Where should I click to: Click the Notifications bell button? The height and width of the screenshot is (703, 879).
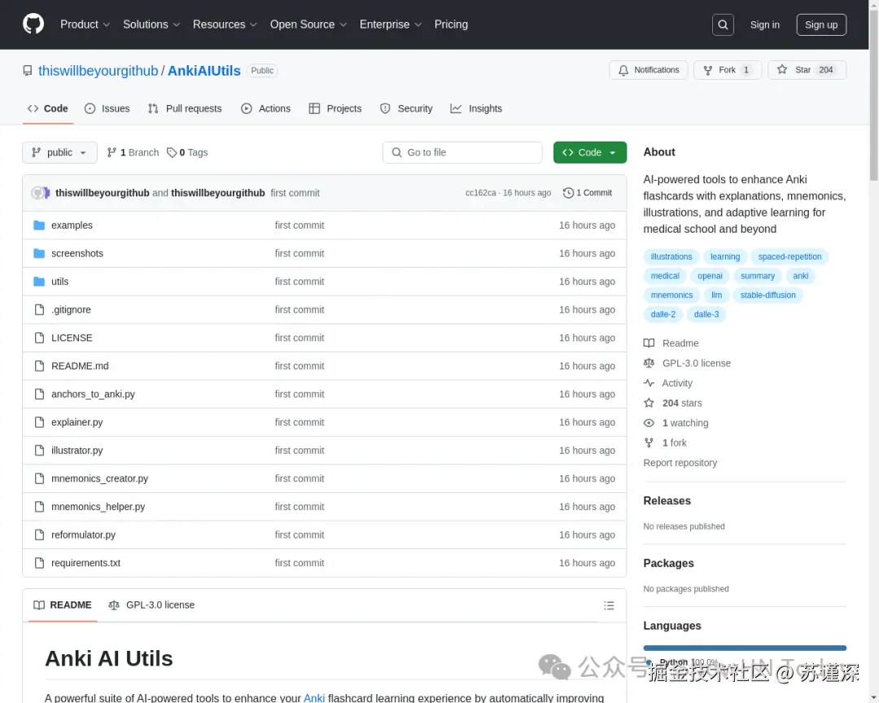pos(648,70)
